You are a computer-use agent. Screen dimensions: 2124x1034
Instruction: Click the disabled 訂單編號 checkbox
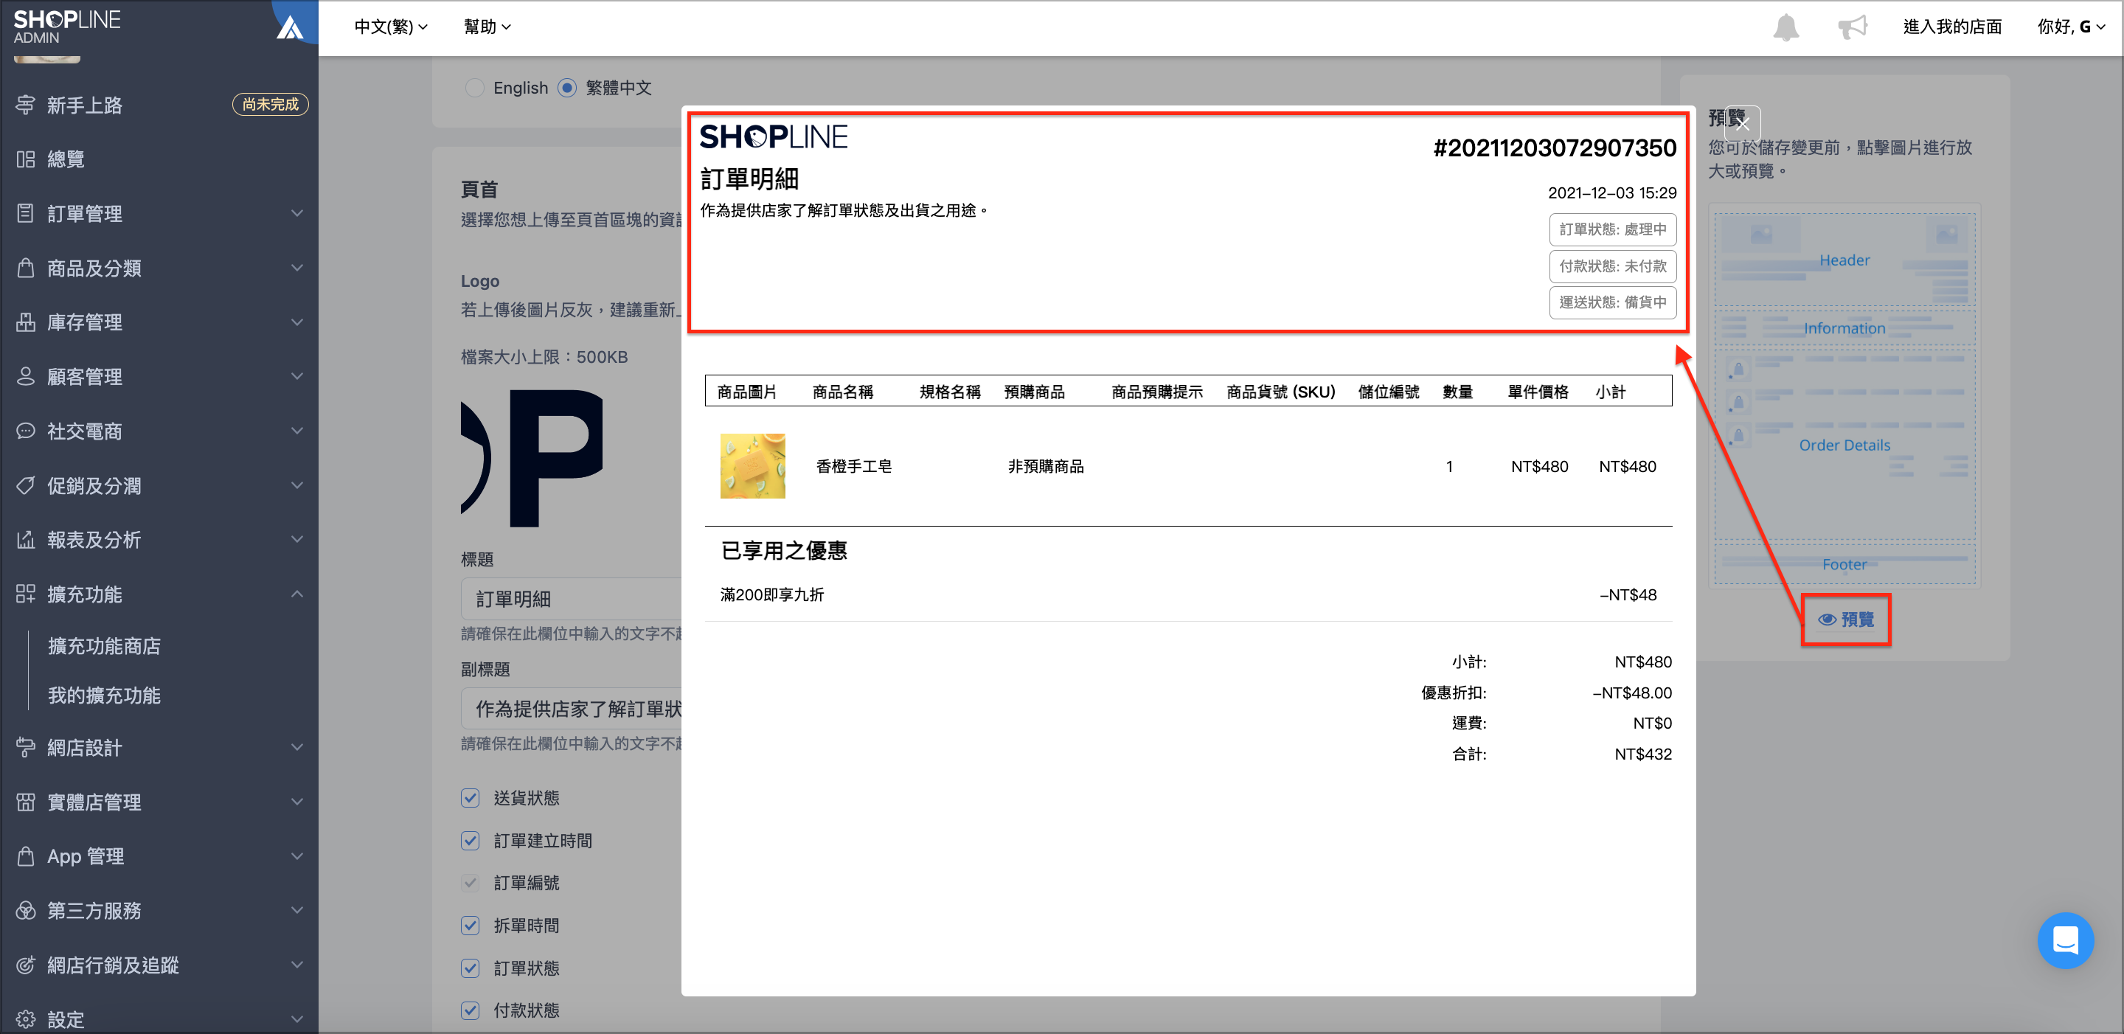(470, 883)
